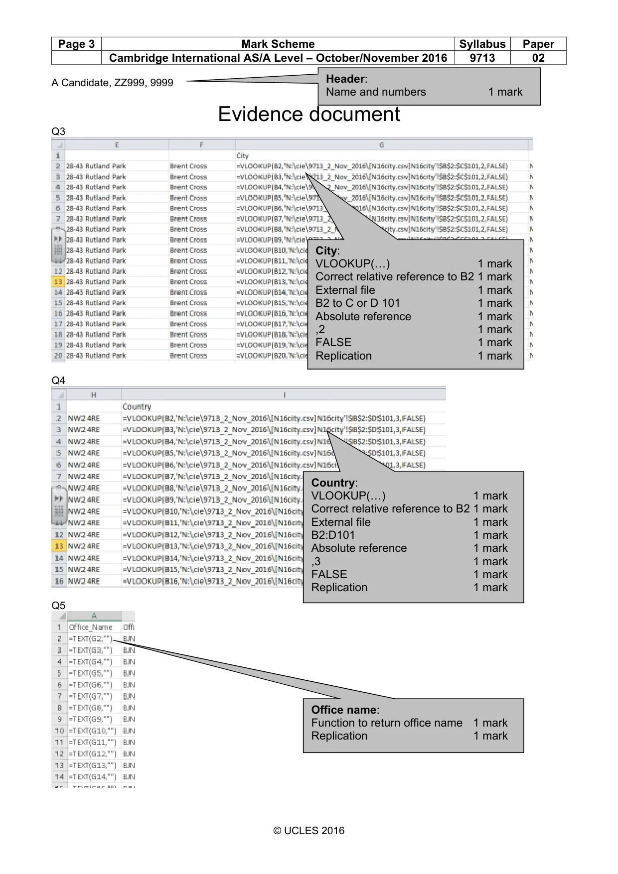
Task: Click the Cambridge International AS/A Level line
Action: (278, 58)
